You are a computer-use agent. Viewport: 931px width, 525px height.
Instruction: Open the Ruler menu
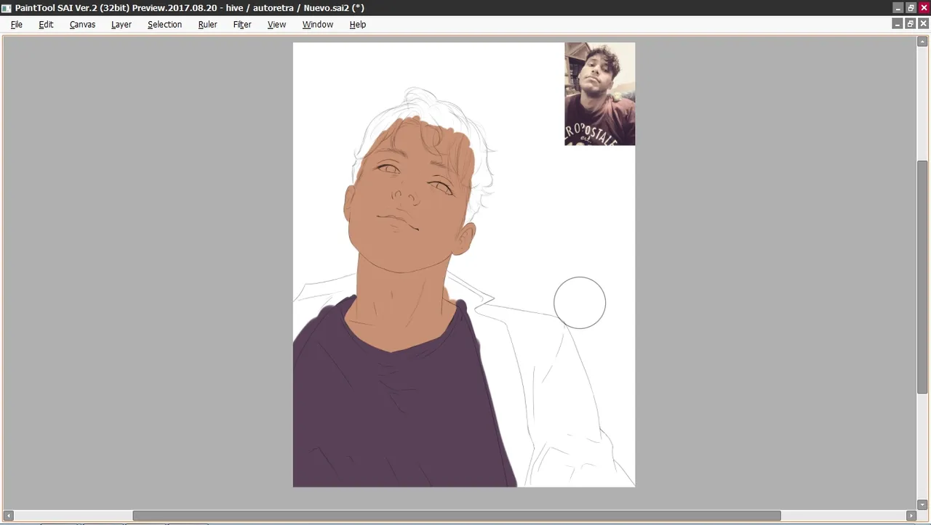click(x=207, y=24)
